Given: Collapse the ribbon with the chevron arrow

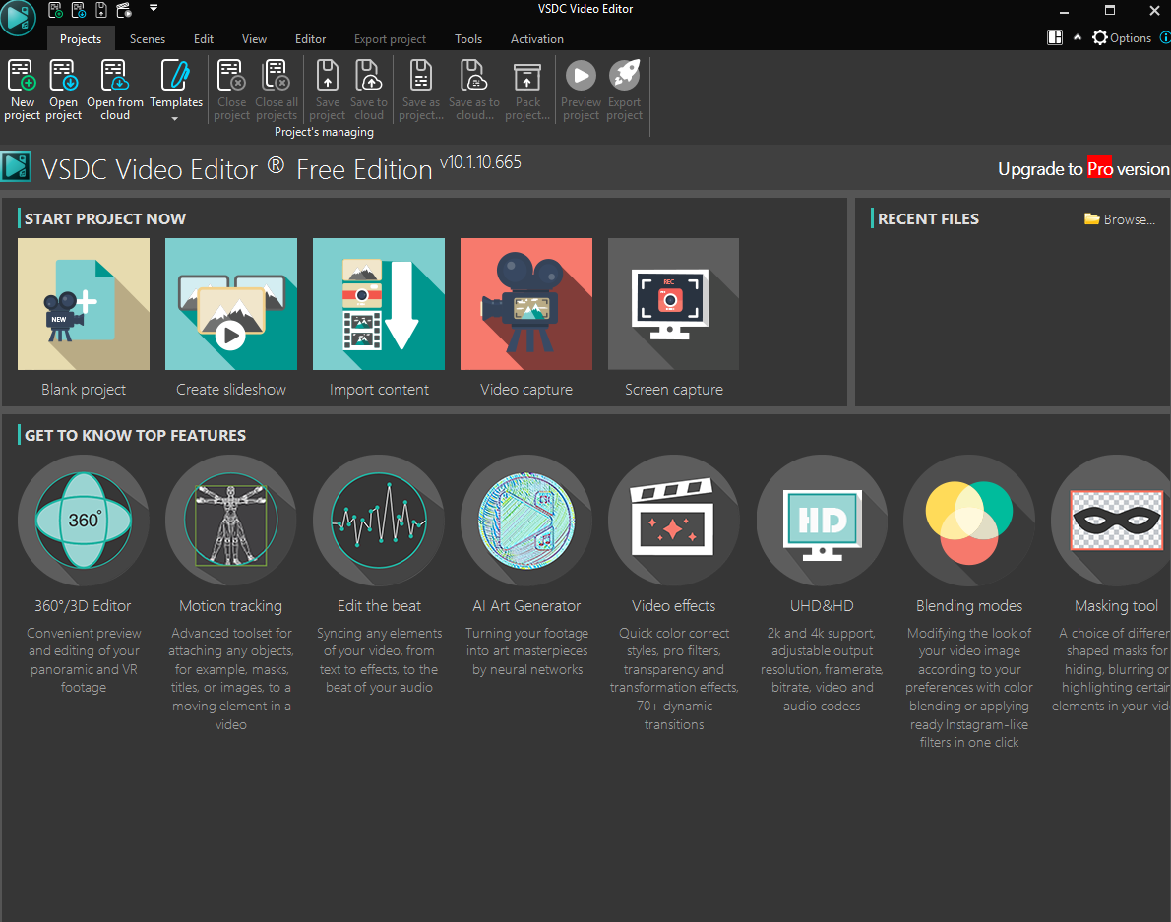Looking at the screenshot, I should point(1078,38).
